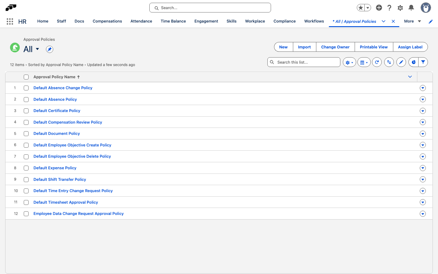Check the Default Certificate Policy row

tap(26, 111)
